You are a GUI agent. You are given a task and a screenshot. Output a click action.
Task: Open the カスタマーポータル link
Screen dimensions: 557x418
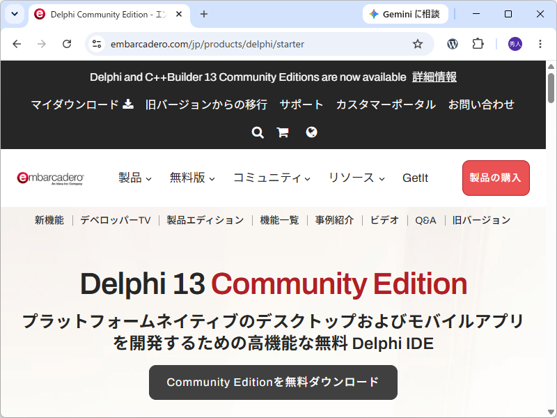coord(386,104)
